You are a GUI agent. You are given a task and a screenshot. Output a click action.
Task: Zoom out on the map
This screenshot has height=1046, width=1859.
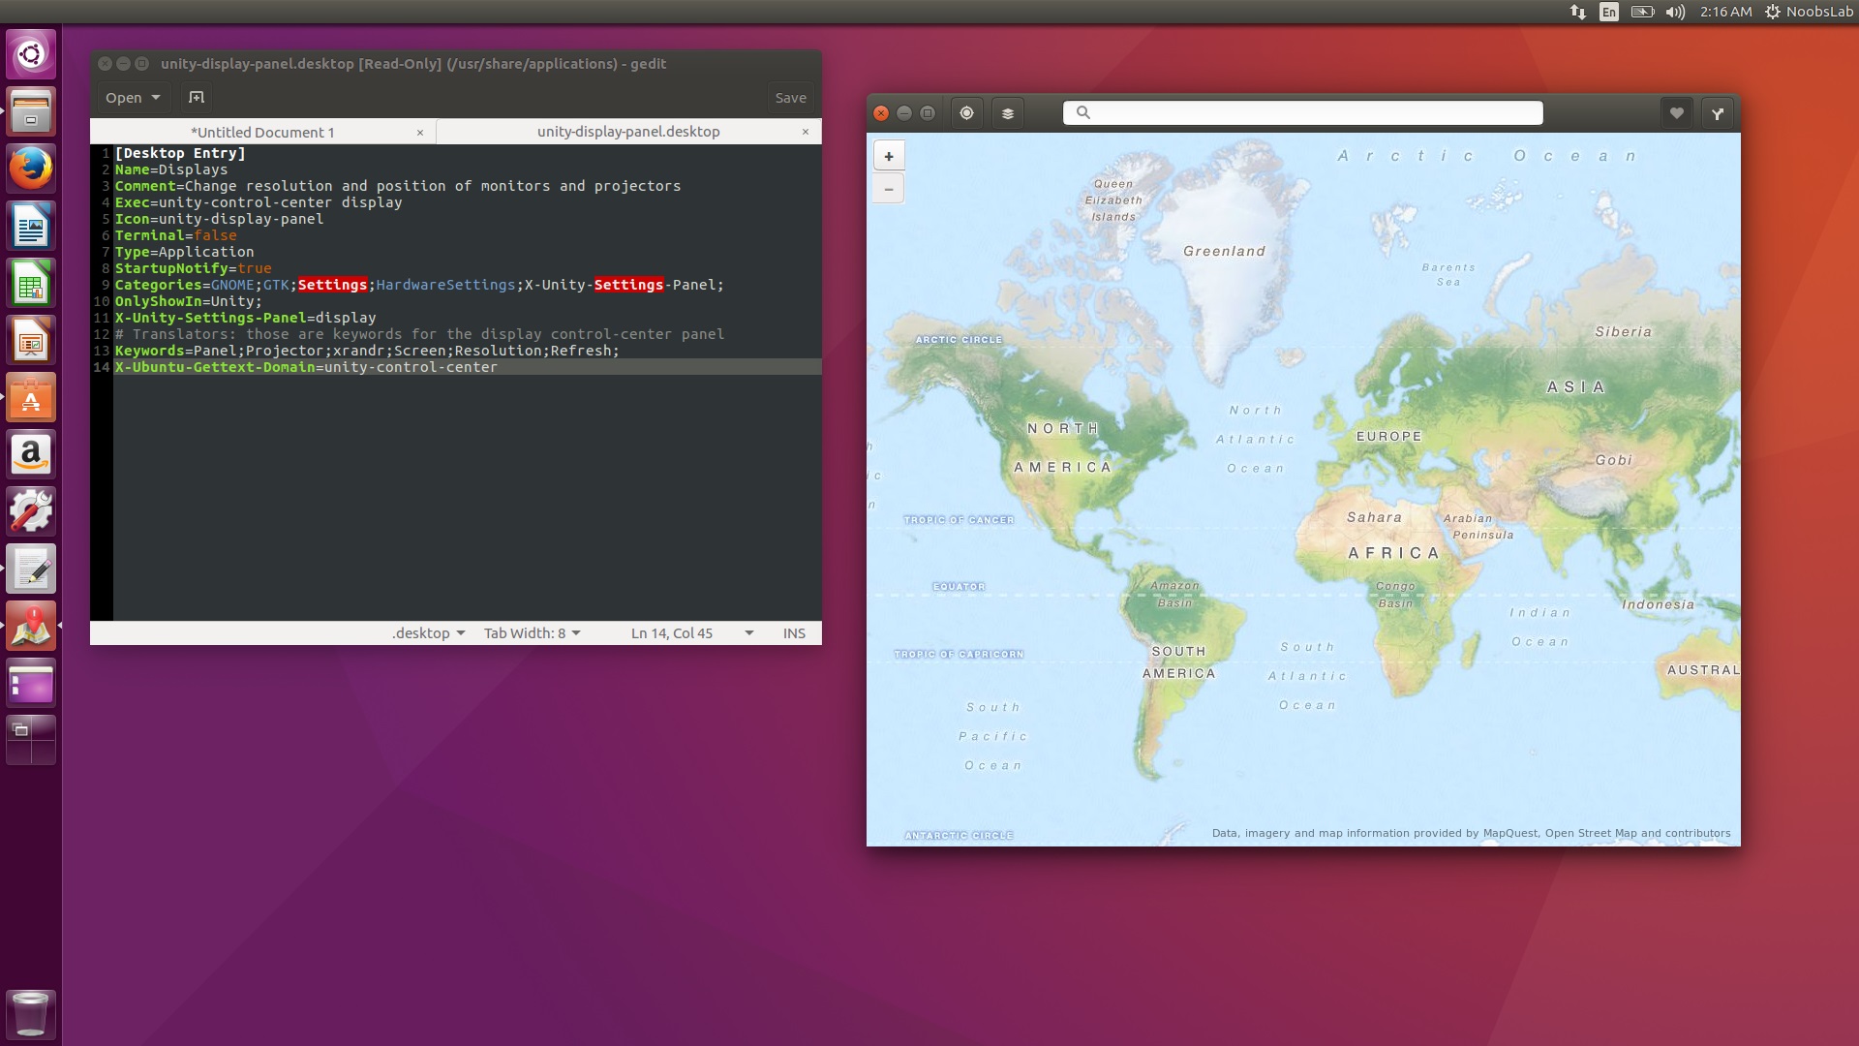(889, 188)
